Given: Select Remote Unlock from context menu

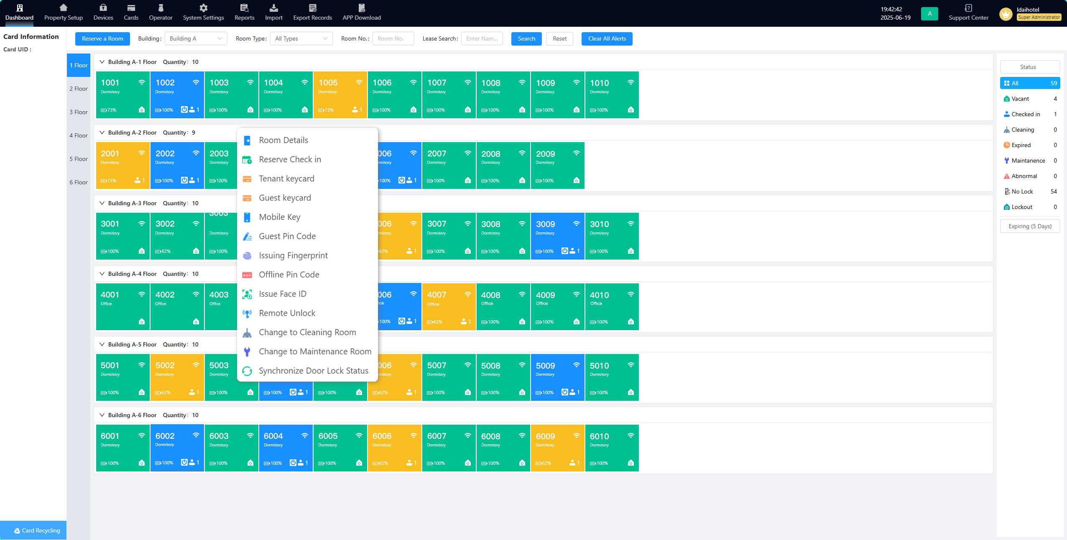Looking at the screenshot, I should [x=287, y=313].
